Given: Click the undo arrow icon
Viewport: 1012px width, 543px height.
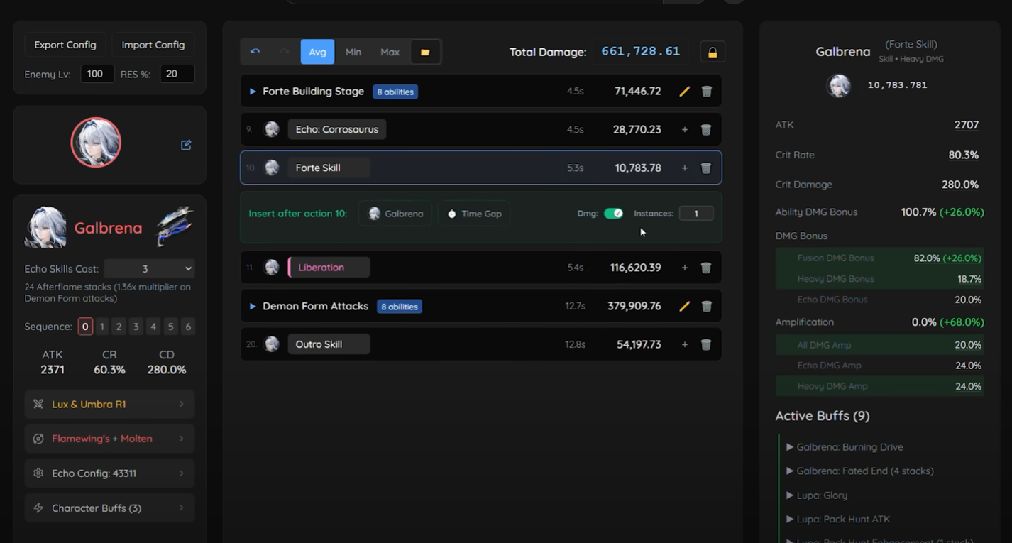Looking at the screenshot, I should 255,52.
